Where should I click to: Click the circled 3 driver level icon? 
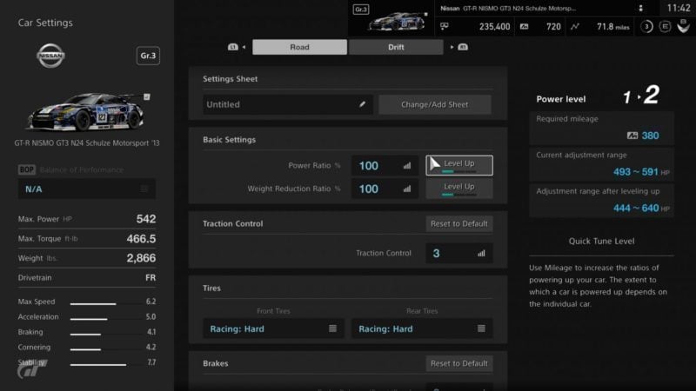tap(646, 27)
